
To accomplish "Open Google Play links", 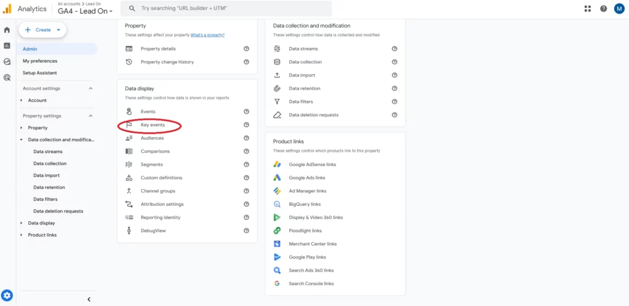I will pyautogui.click(x=307, y=257).
